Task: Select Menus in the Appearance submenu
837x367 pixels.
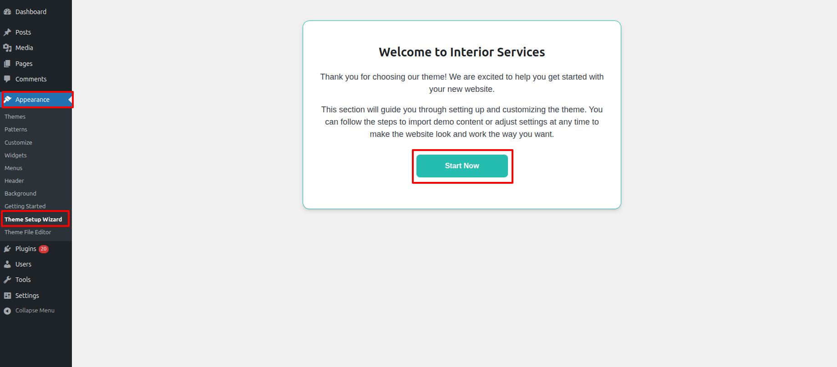Action: [13, 168]
